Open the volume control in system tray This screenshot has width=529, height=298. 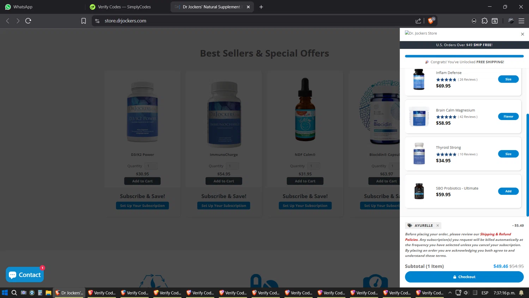tap(466, 293)
